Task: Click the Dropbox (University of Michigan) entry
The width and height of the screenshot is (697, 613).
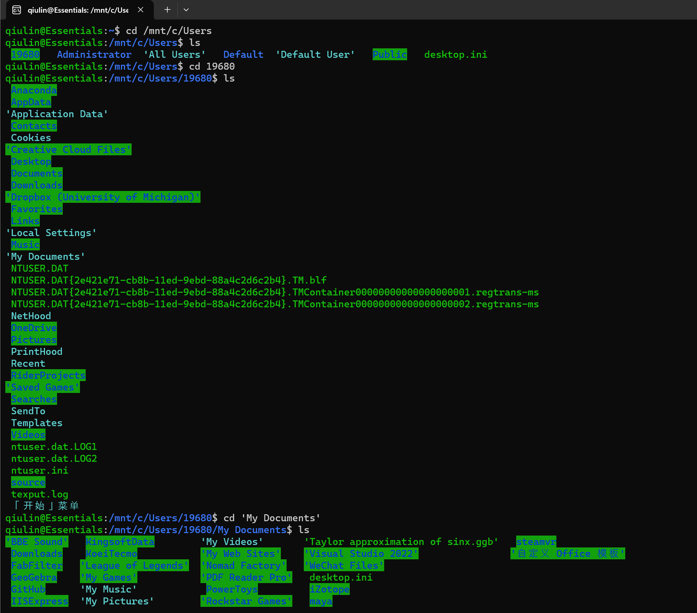Action: [102, 197]
